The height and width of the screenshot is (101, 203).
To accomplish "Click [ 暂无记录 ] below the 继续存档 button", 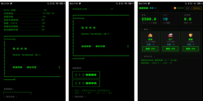I will tap(79, 97).
